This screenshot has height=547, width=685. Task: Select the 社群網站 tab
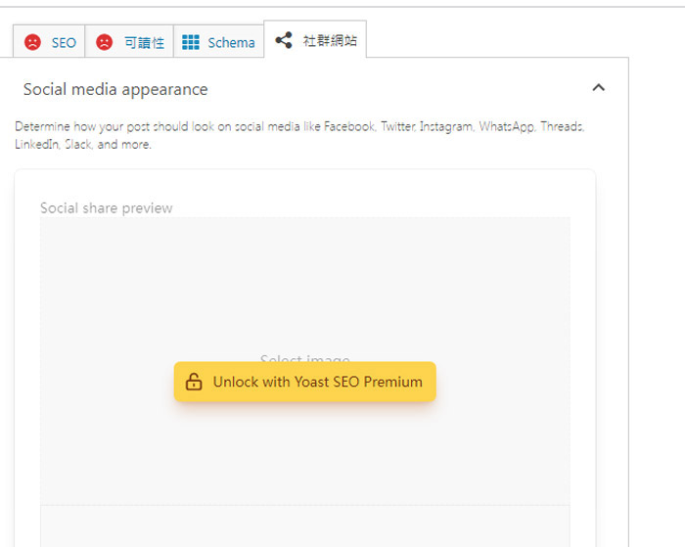(315, 40)
